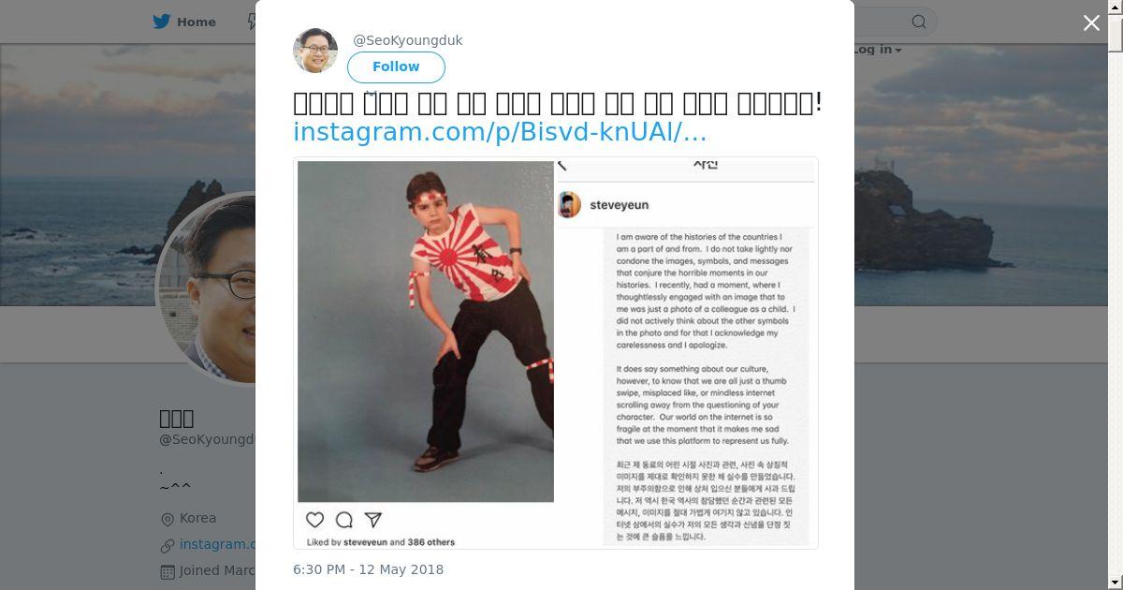Open the instagram.com/p/Bisvd-knUAl link
Screen dimensions: 1123x590
click(500, 132)
